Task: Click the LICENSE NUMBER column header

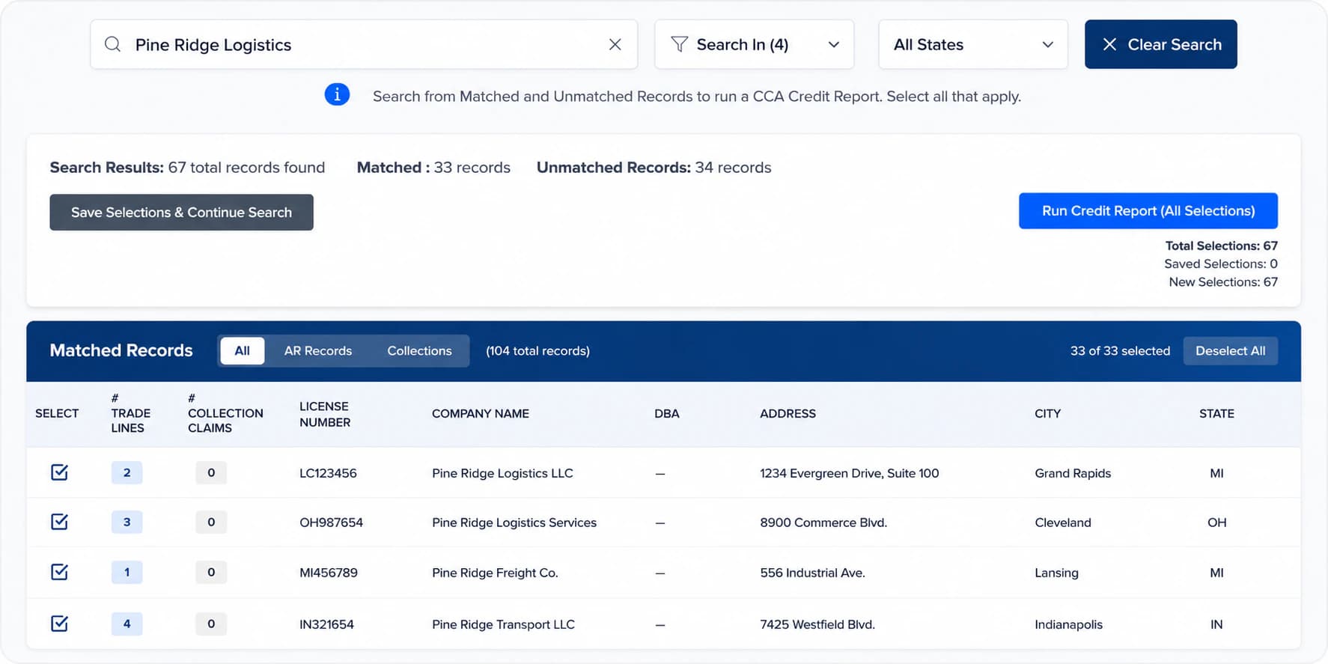Action: coord(325,414)
